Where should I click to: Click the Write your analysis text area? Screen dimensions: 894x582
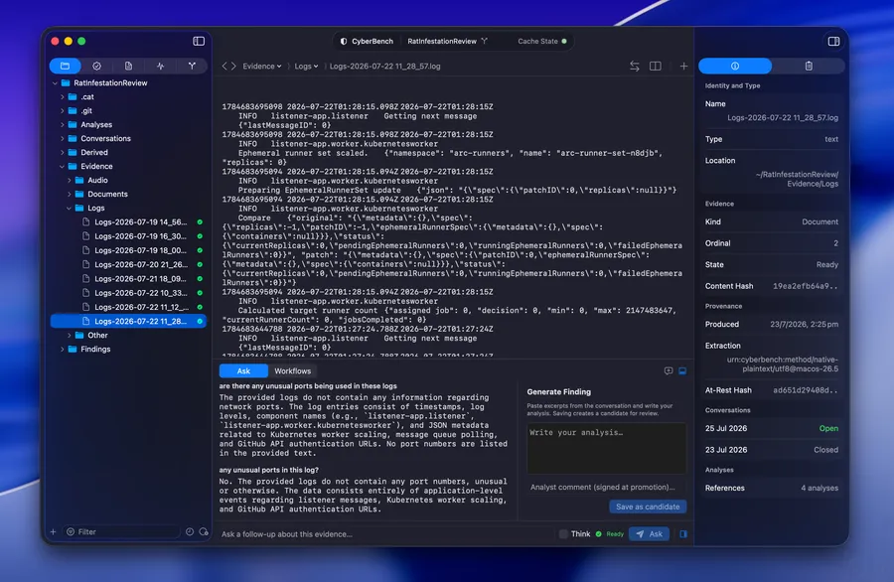tap(607, 448)
